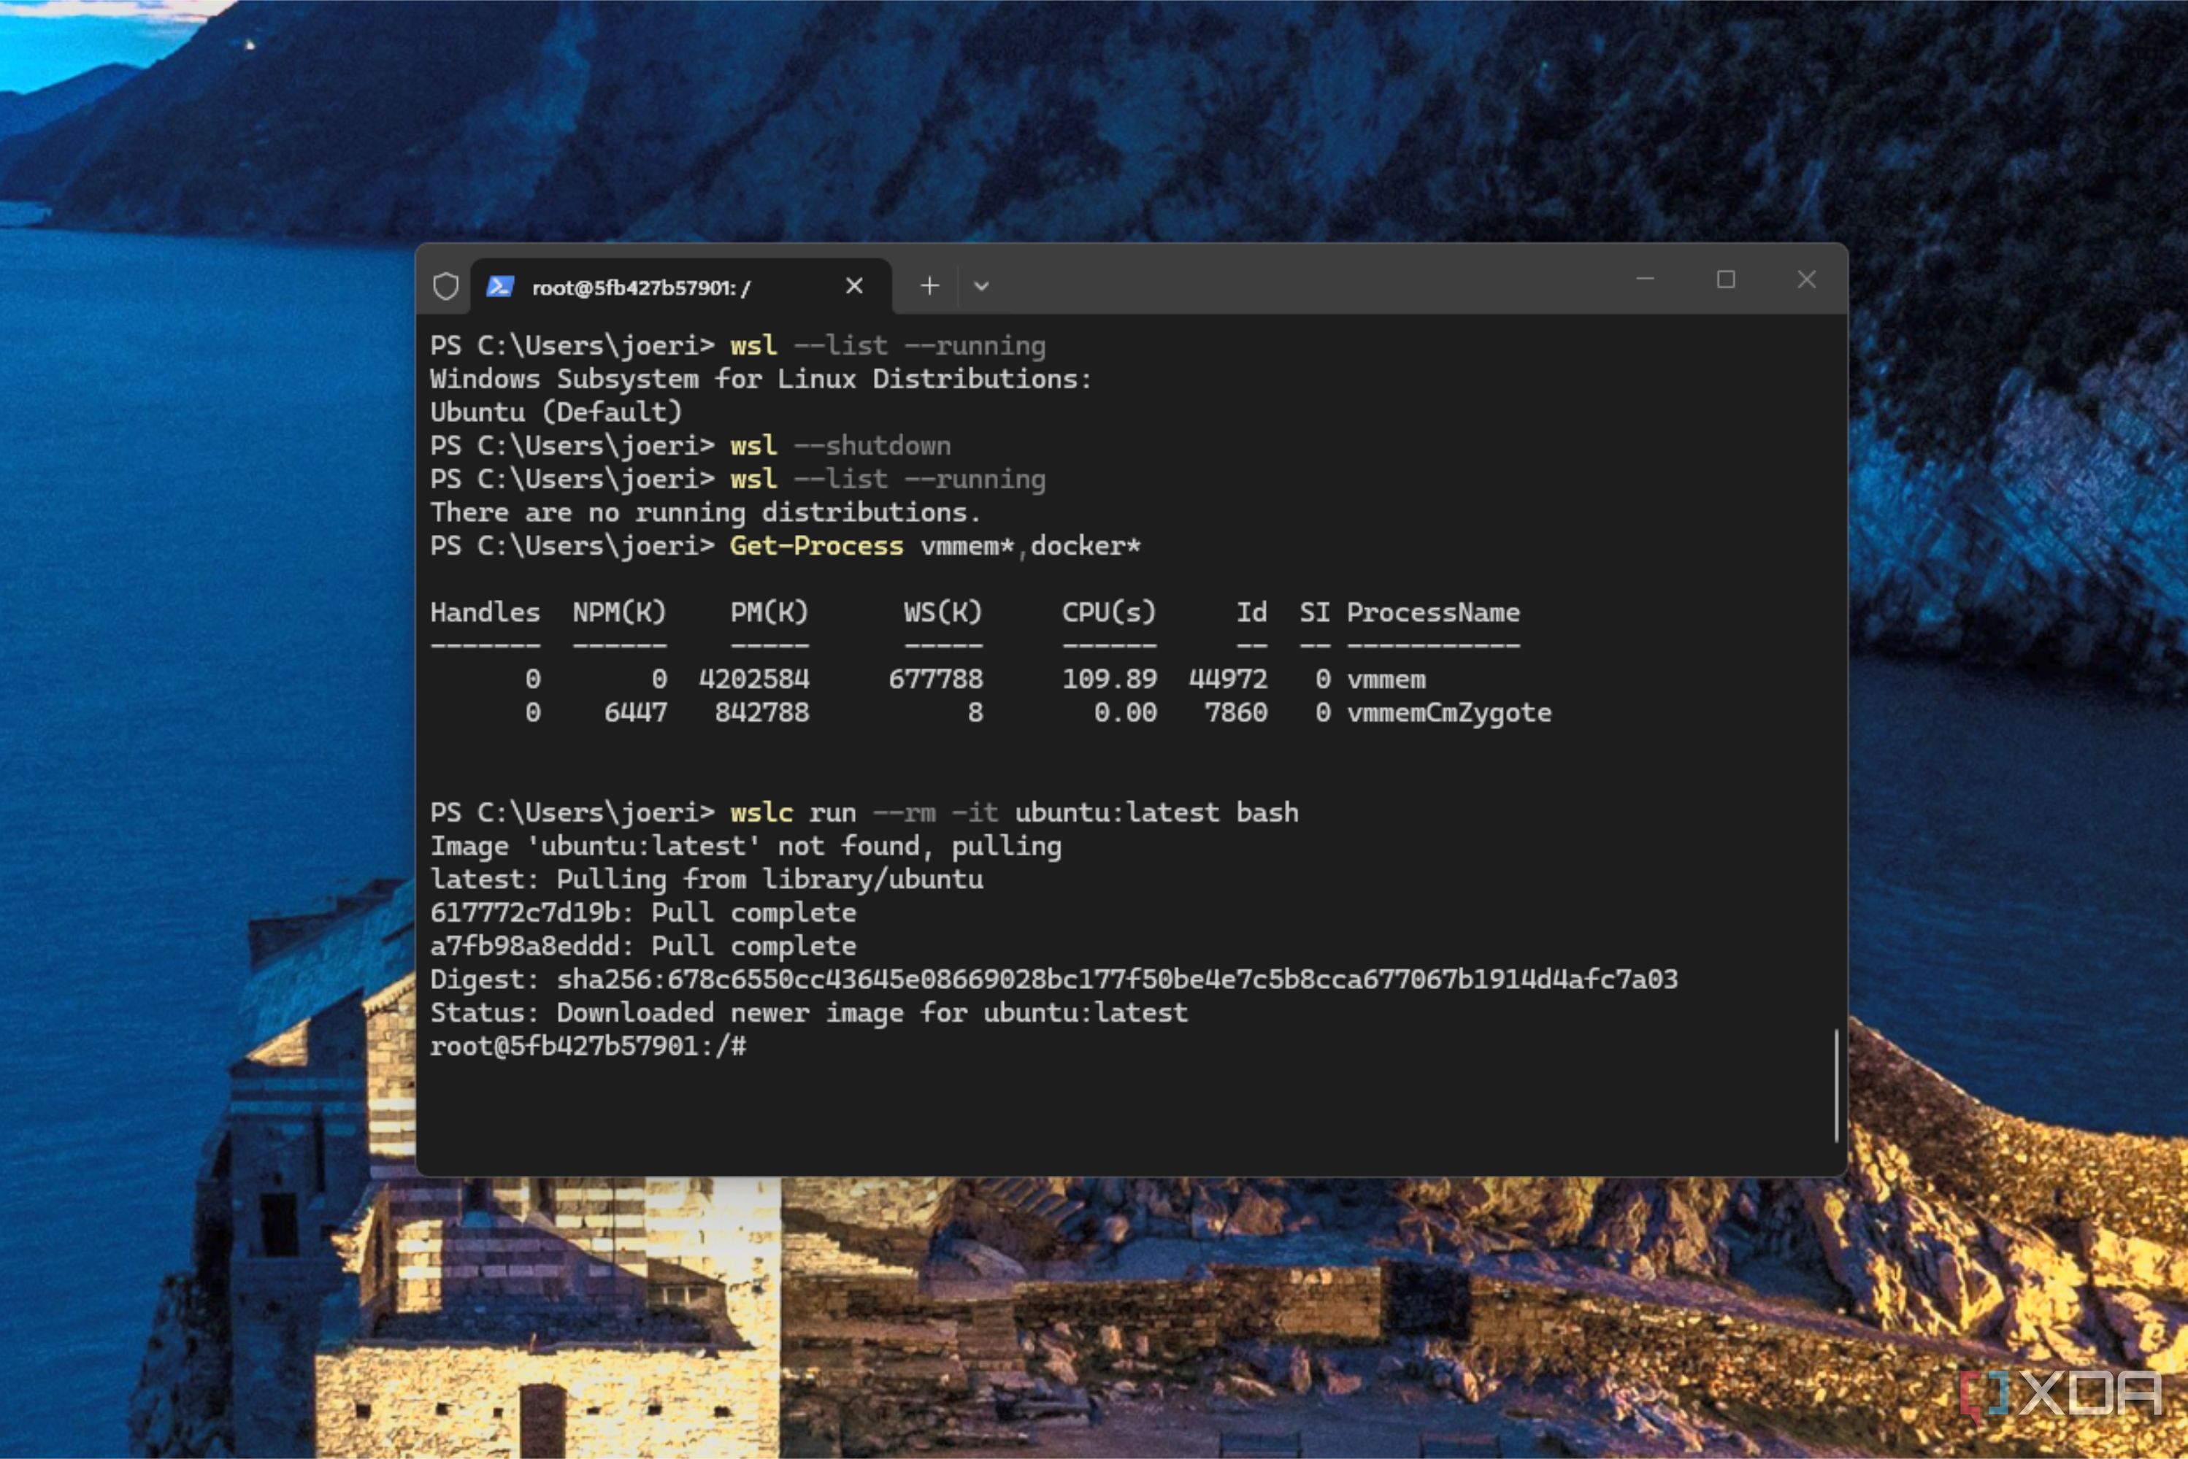This screenshot has height=1459, width=2188.
Task: Click 'Get-Process' command text
Action: pos(816,546)
